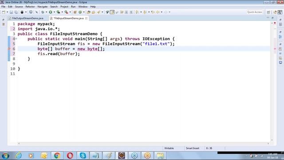
Task: Click the Open Type icon
Action: [89, 12]
